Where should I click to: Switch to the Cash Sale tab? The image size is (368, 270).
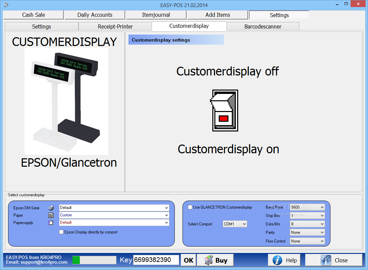click(x=33, y=15)
